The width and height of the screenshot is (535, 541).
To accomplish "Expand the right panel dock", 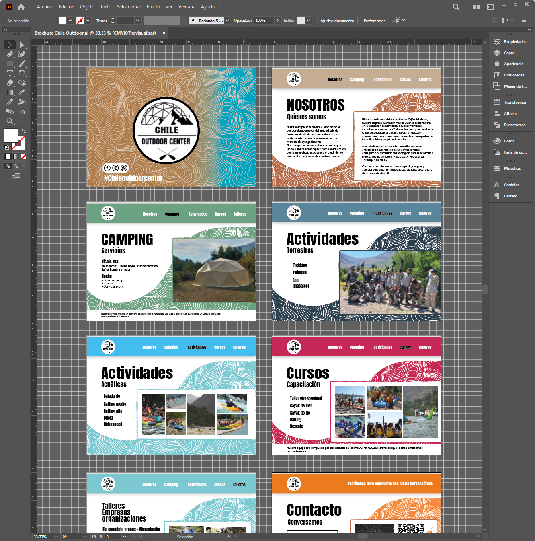I will click(x=529, y=30).
